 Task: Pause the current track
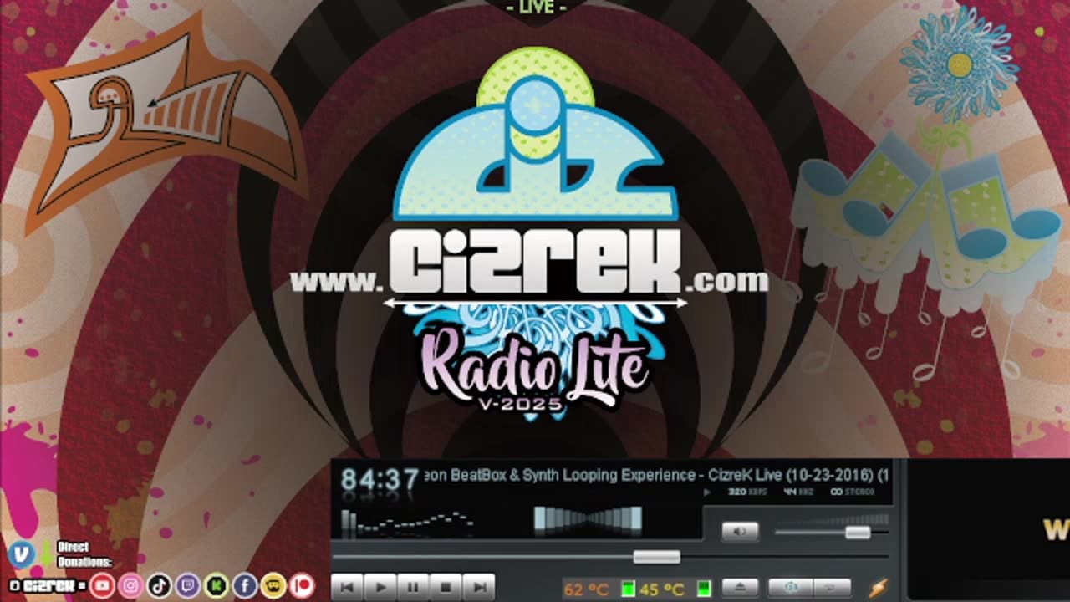(x=413, y=588)
